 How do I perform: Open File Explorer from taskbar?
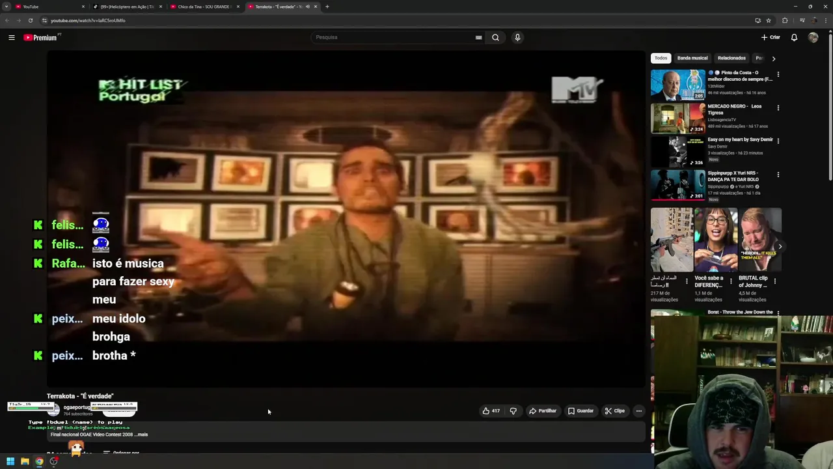click(25, 461)
